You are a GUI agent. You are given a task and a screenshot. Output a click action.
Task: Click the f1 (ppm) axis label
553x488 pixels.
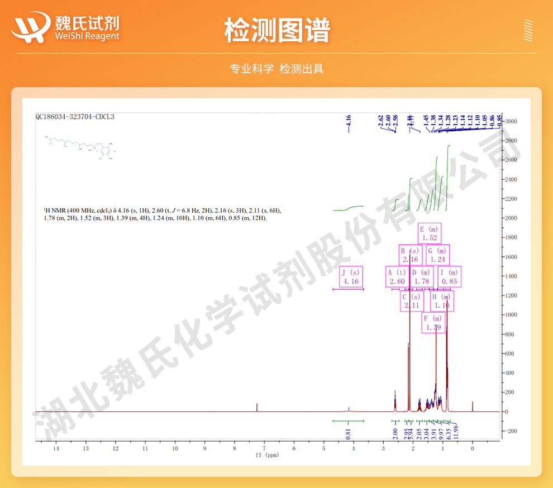tap(267, 455)
